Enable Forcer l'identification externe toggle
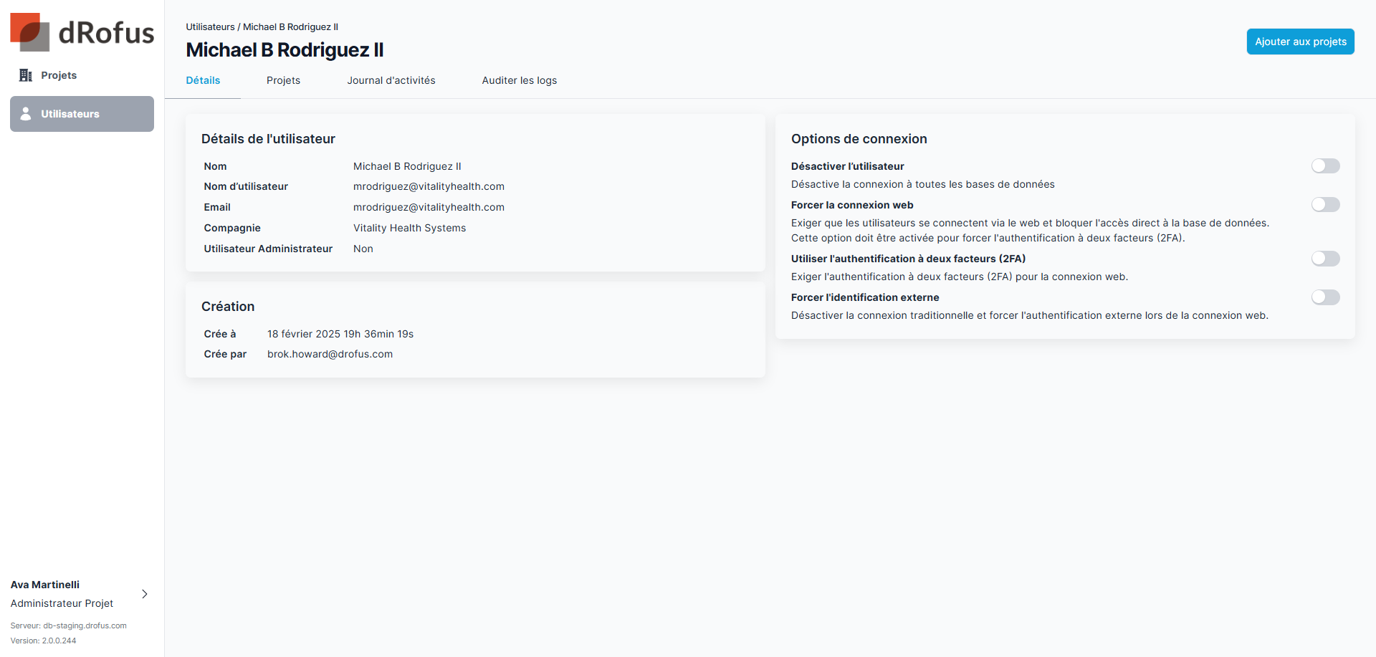The height and width of the screenshot is (657, 1376). coord(1325,297)
